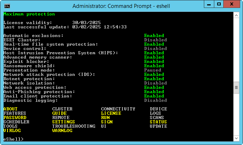Select the yellow GUIDE command
243x145 pixels.
[x=59, y=113]
